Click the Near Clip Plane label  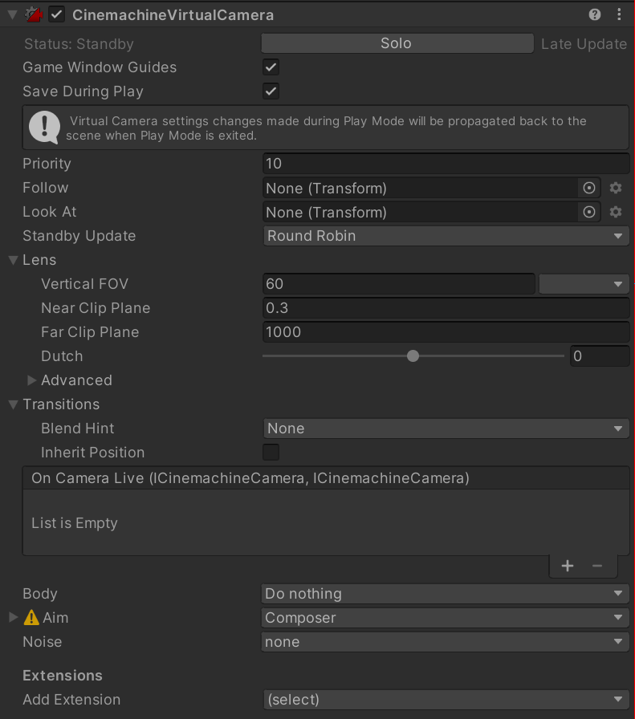[x=96, y=308]
